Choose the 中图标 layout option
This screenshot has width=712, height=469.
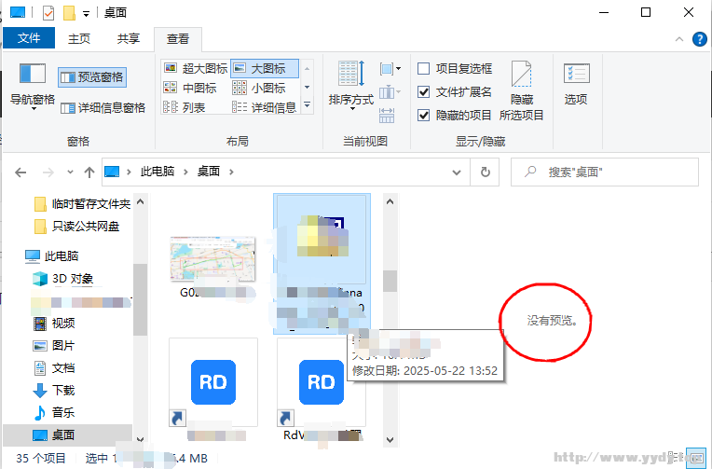[190, 88]
